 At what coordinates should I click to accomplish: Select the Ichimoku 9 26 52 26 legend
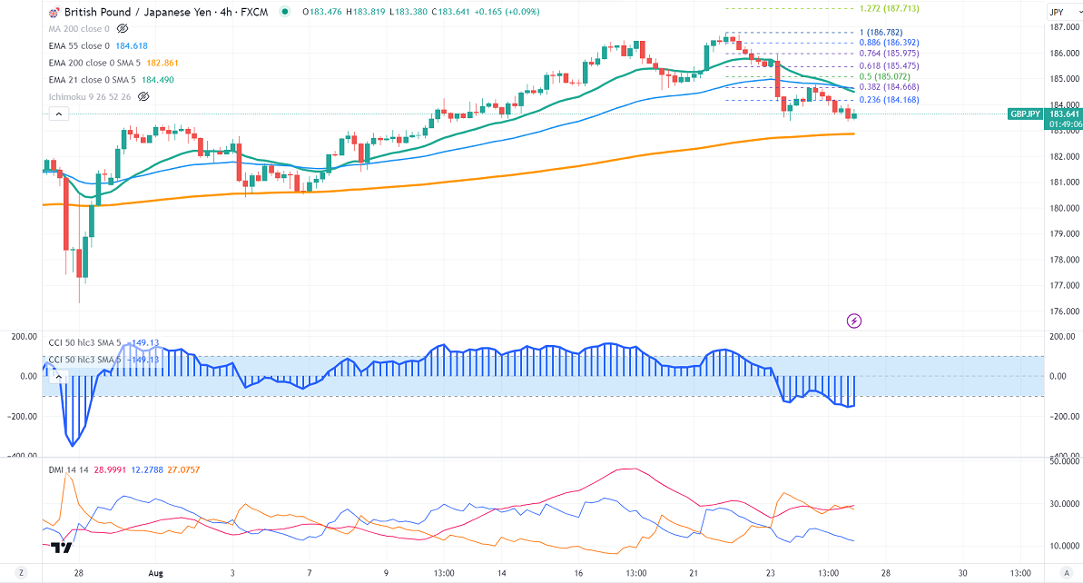(90, 96)
